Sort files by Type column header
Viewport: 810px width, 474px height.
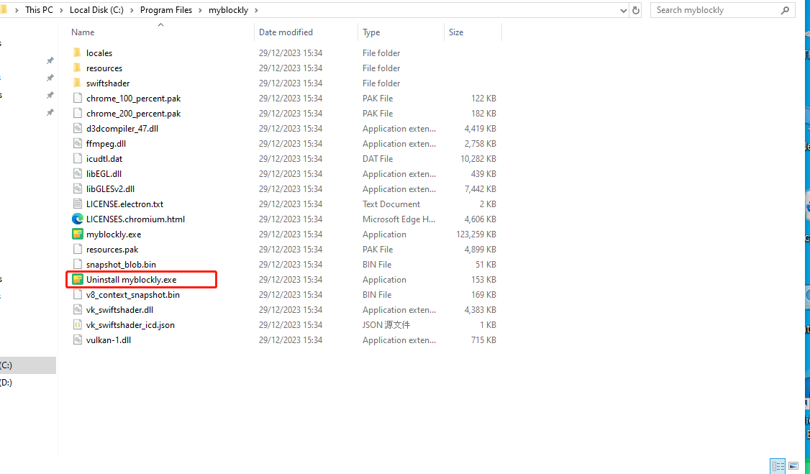point(371,32)
